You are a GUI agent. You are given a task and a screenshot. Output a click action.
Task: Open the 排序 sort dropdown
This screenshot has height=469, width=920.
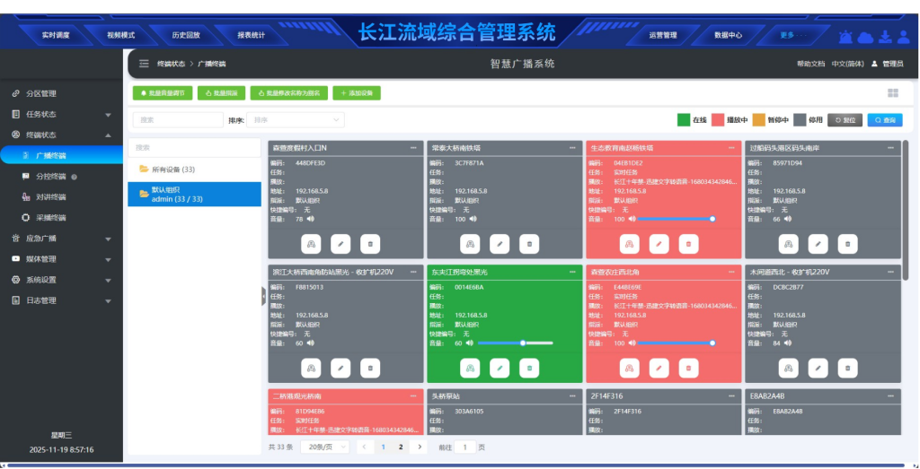pyautogui.click(x=296, y=119)
